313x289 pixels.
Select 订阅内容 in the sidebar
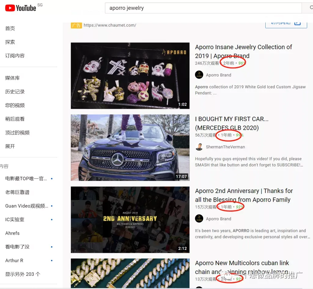[15, 56]
